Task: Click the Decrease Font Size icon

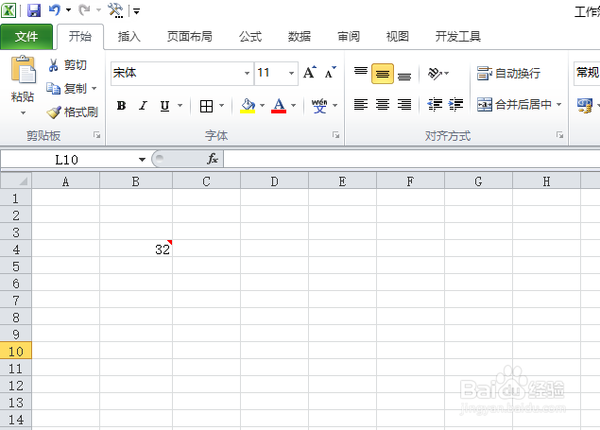Action: tap(330, 72)
